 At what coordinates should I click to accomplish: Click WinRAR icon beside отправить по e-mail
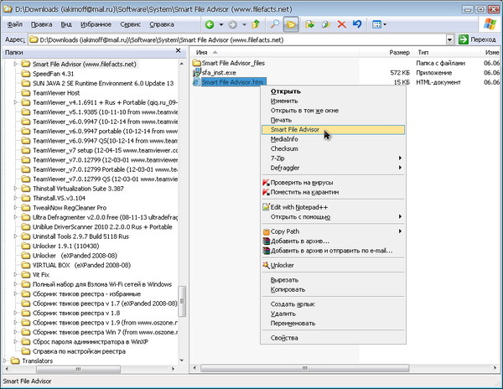pos(266,251)
